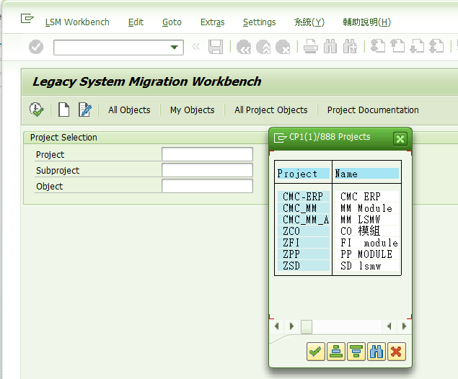This screenshot has height=379, width=458.
Task: Collapse command field with double chevron
Action: tap(196, 47)
